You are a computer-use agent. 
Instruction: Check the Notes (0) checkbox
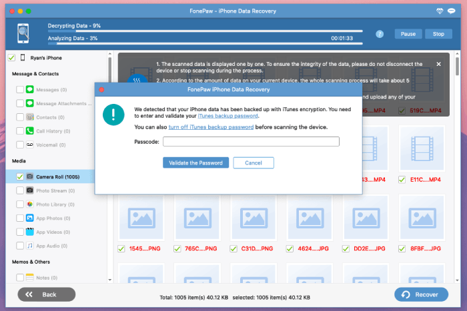[20, 278]
